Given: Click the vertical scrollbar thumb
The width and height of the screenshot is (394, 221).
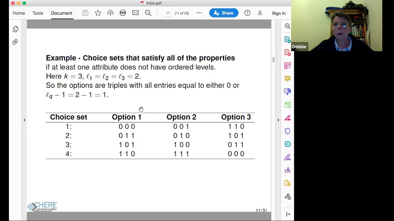Looking at the screenshot, I should tap(273, 60).
